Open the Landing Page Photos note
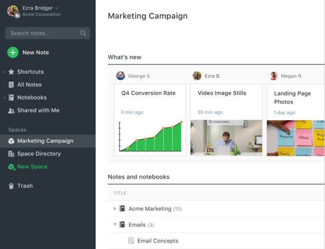325x249 pixels. [292, 97]
